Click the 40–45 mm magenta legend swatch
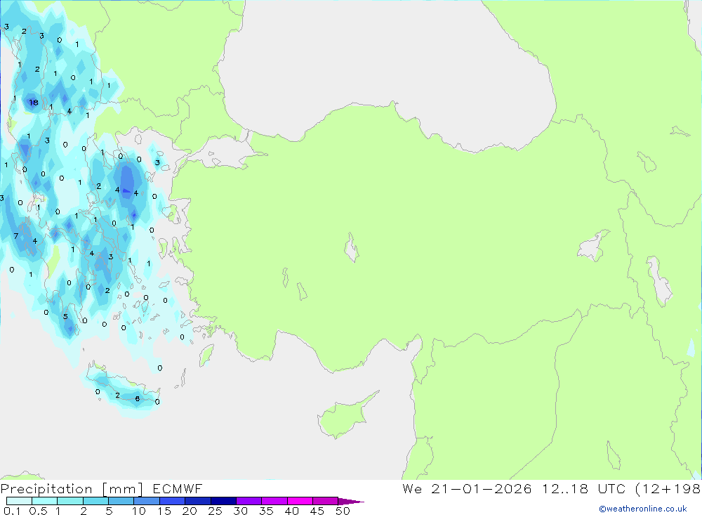702x515 pixels. coord(300,501)
